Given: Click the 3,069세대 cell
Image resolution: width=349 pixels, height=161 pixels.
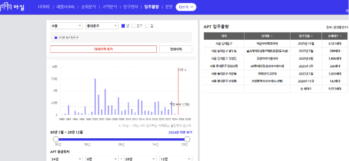Looking at the screenshot, I should 334,73.
